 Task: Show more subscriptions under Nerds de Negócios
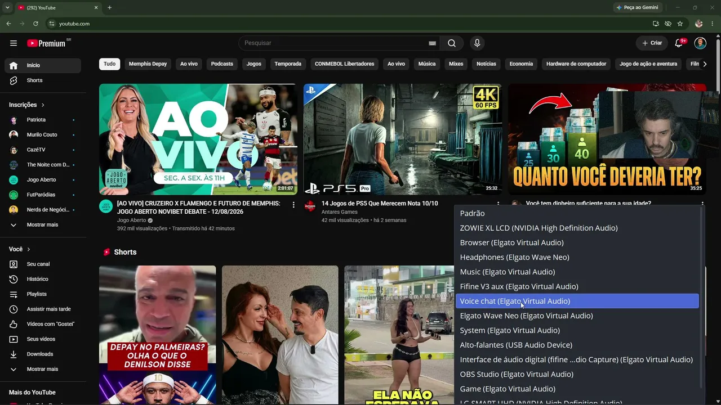click(43, 224)
